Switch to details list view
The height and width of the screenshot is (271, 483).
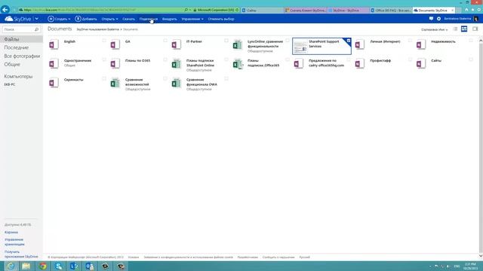tap(455, 29)
